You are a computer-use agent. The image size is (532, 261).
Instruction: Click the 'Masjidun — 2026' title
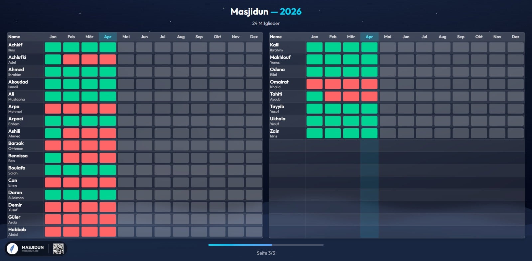pos(266,12)
